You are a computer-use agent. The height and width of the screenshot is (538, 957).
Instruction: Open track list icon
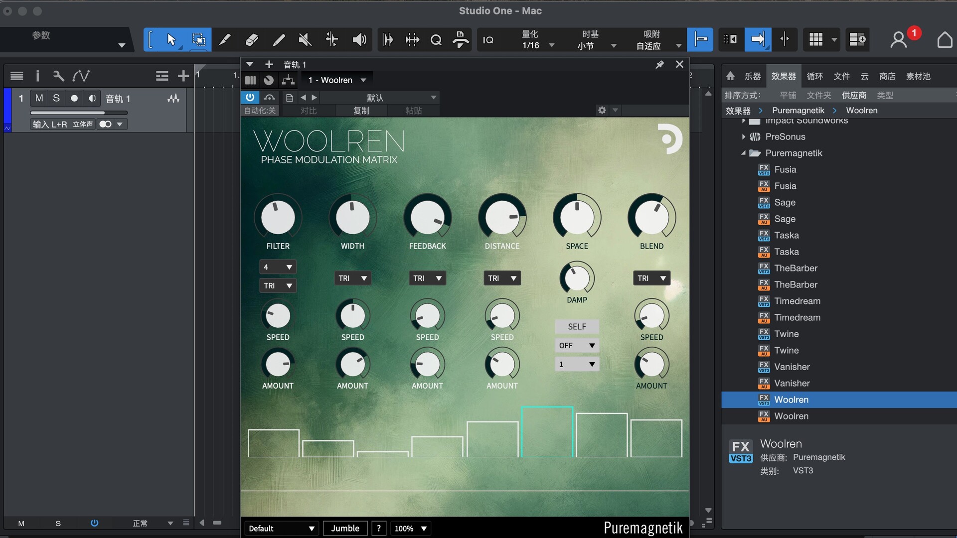pos(17,76)
